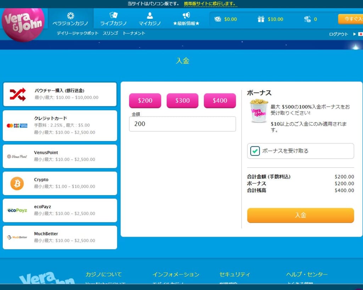Click the coins points icon

coord(307,19)
